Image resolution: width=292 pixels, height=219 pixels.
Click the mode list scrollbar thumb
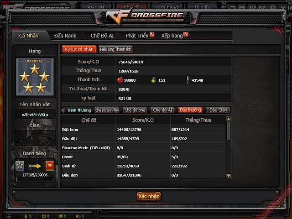229,130
